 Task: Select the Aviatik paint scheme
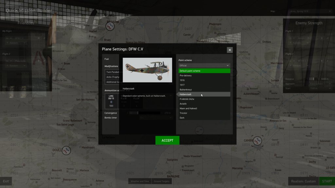(x=204, y=103)
